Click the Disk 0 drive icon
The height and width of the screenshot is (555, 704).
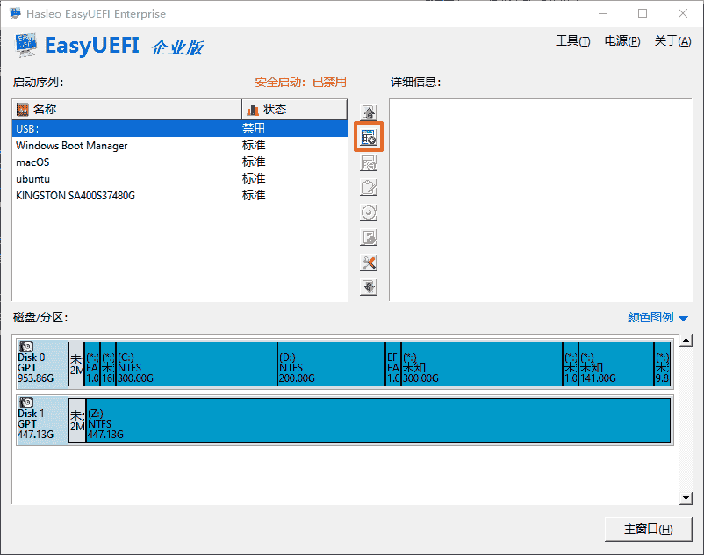click(x=27, y=347)
